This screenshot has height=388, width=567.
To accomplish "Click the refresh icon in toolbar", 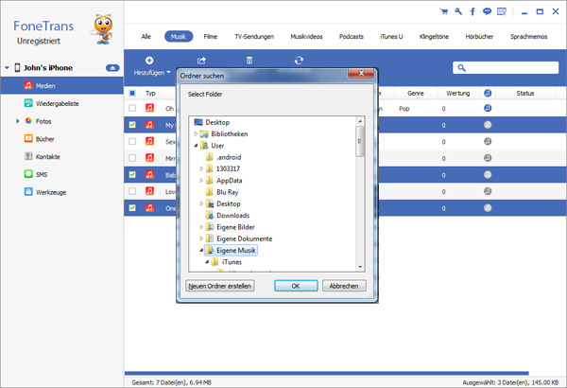I will [x=299, y=61].
